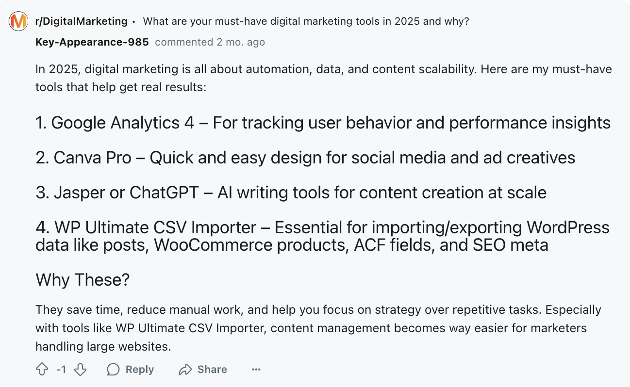Click the Reply button
The height and width of the screenshot is (387, 630).
click(139, 369)
